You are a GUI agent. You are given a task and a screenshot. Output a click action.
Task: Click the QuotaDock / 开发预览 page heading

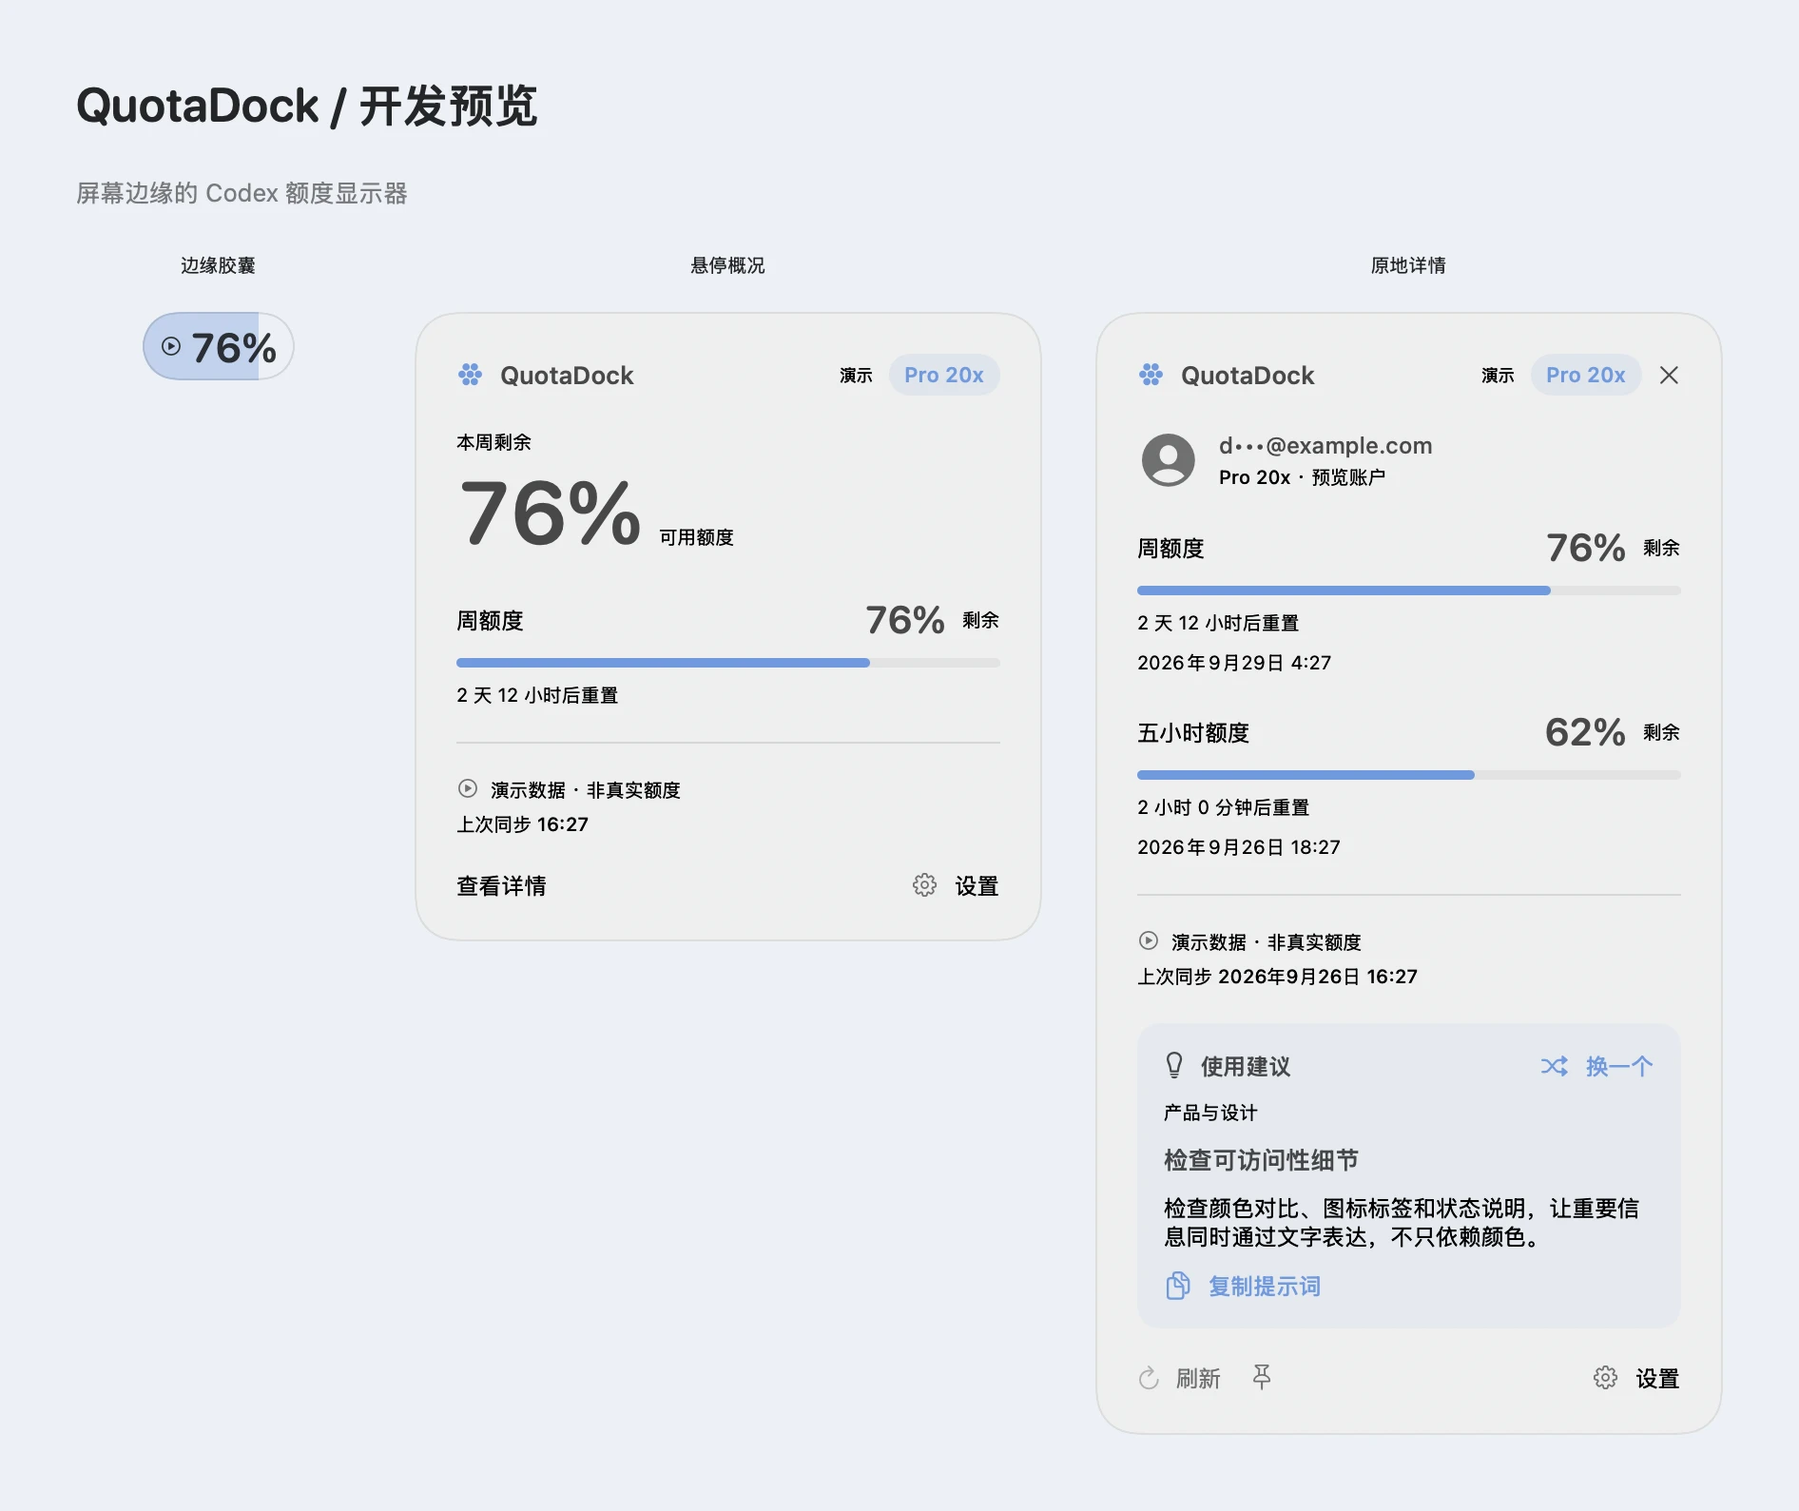[307, 106]
